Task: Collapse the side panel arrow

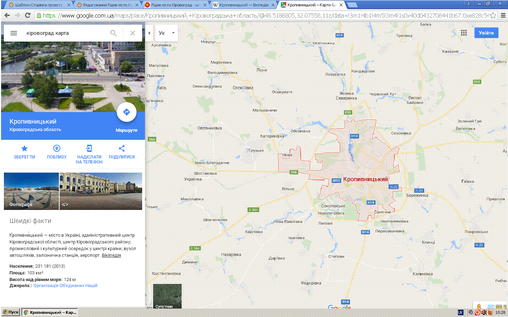Action: 149,33
